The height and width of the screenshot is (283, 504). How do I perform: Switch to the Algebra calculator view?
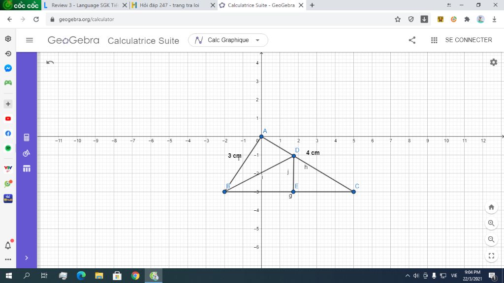pyautogui.click(x=27, y=138)
